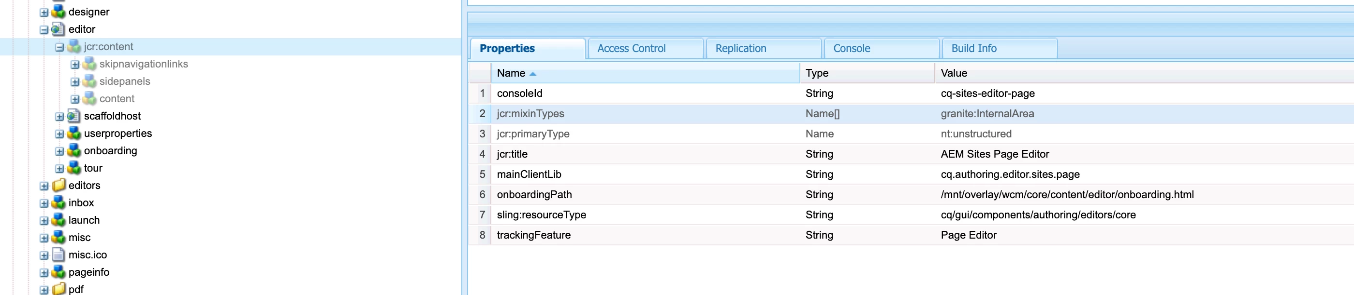Collapse the editor tree node
Viewport: 1354px width, 295px height.
[x=44, y=30]
